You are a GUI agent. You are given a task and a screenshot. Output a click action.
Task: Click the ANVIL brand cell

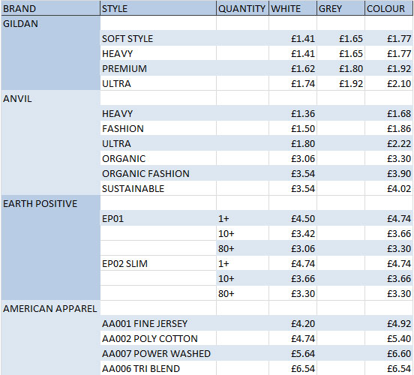tap(51, 98)
